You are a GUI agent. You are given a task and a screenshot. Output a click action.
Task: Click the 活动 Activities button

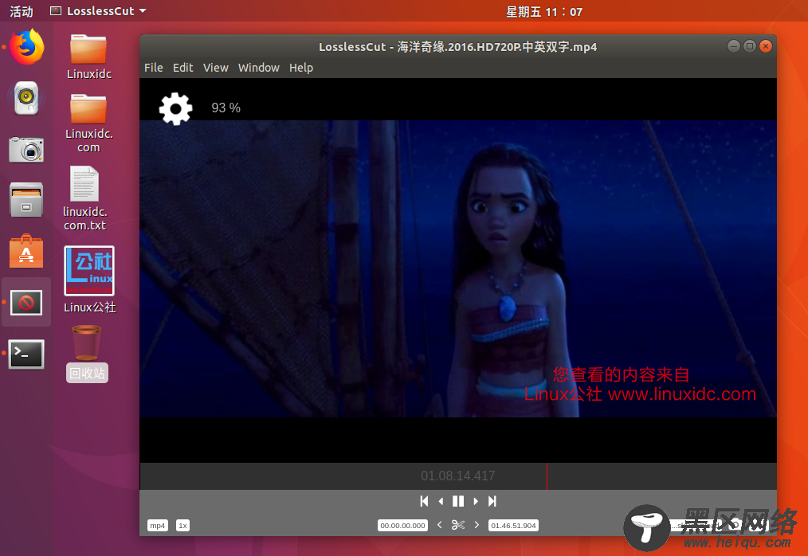click(x=22, y=11)
